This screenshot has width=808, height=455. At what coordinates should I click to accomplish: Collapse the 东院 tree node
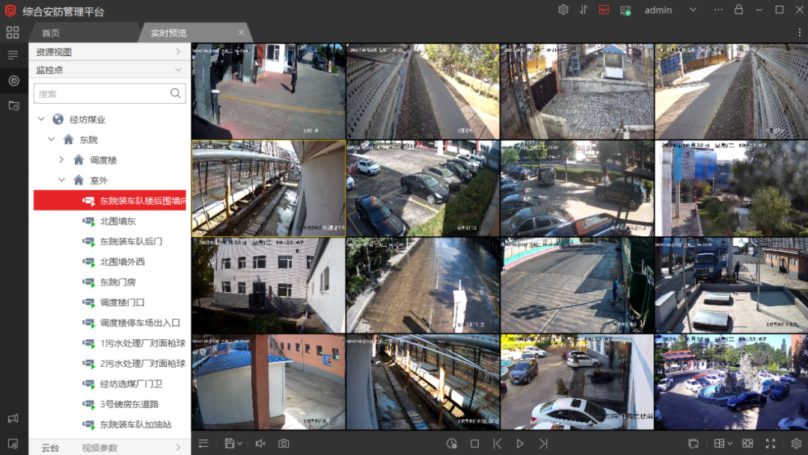pyautogui.click(x=52, y=140)
